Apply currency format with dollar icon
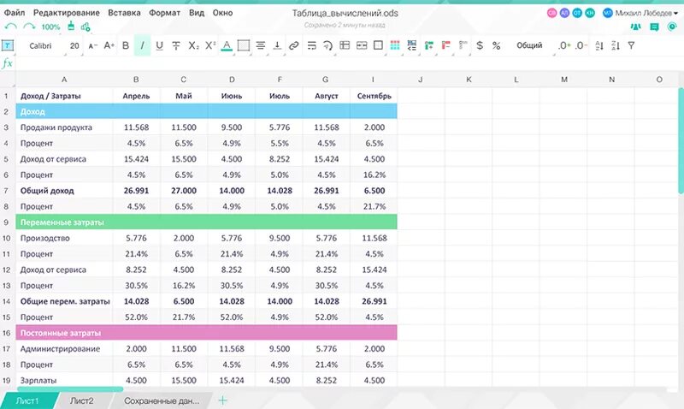The image size is (684, 409). click(x=480, y=45)
